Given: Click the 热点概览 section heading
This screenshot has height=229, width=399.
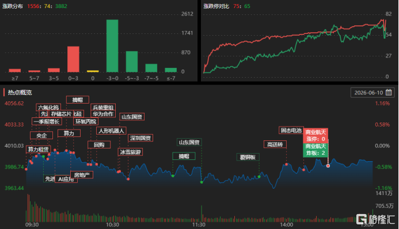Looking at the screenshot, I should 20,92.
